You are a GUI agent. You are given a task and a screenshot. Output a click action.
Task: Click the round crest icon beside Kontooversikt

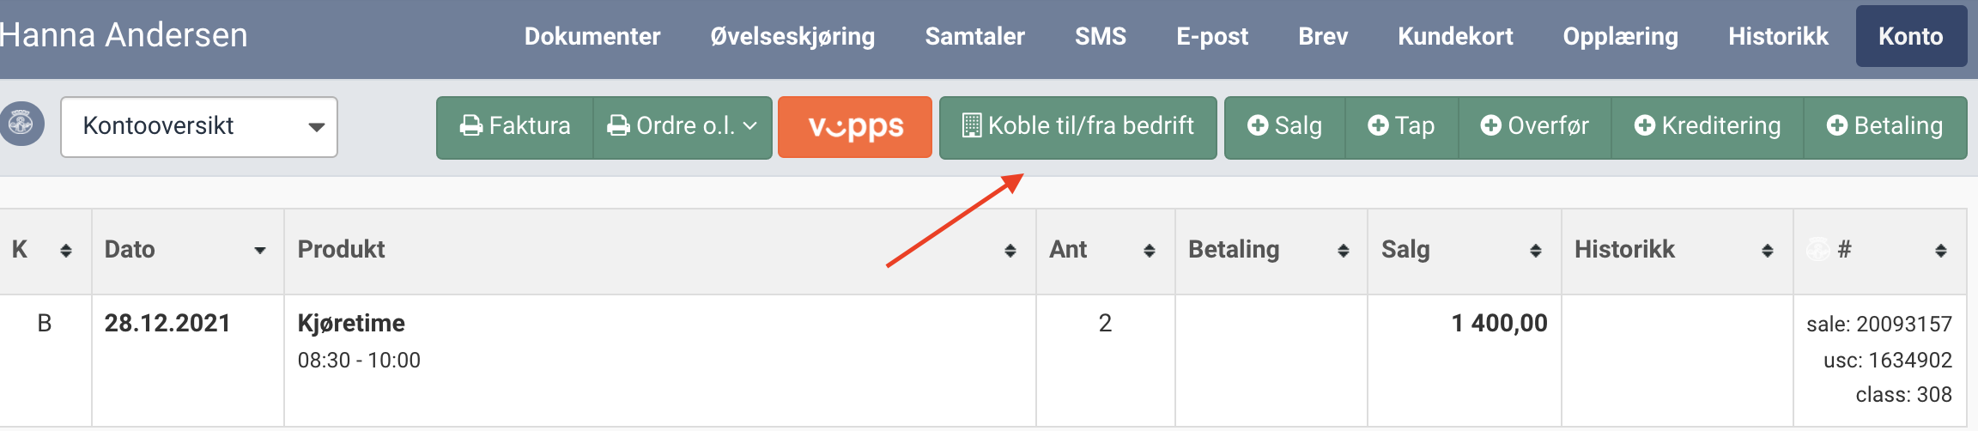[21, 124]
